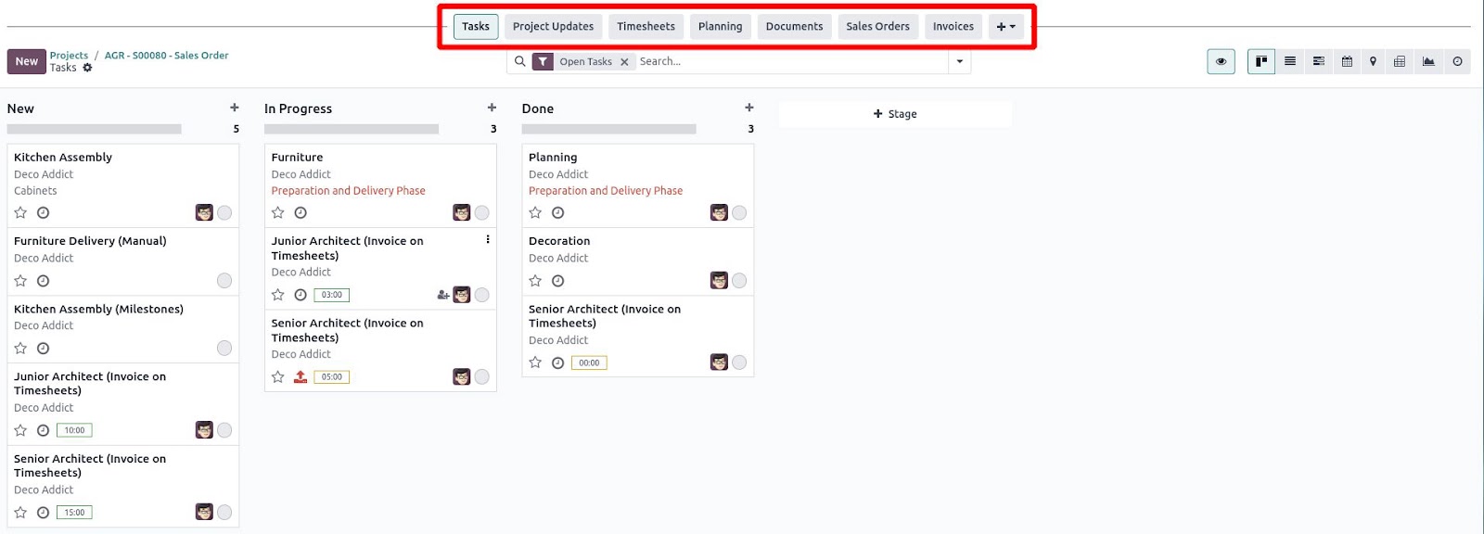Switch to Kanban view

[1261, 62]
